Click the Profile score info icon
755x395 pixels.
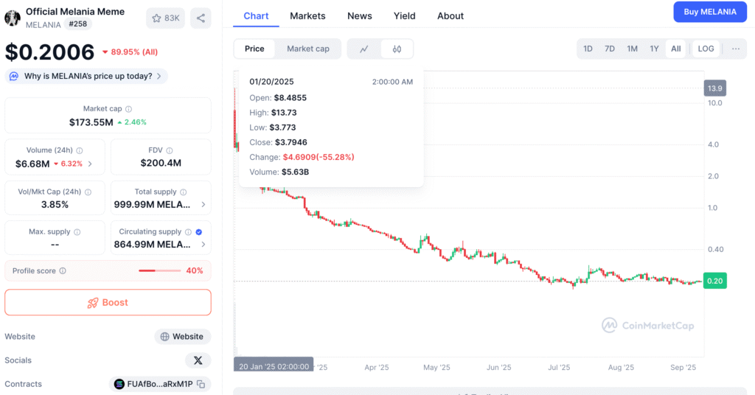click(x=63, y=271)
